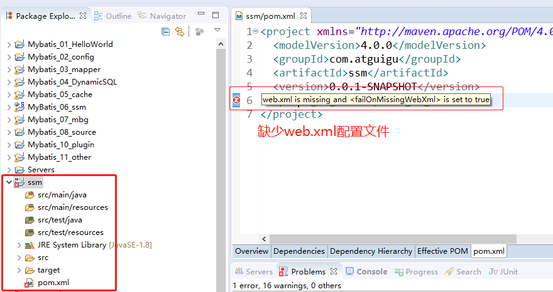The width and height of the screenshot is (553, 292).
Task: Select MyBatis_06_ssm project label
Action: point(57,107)
